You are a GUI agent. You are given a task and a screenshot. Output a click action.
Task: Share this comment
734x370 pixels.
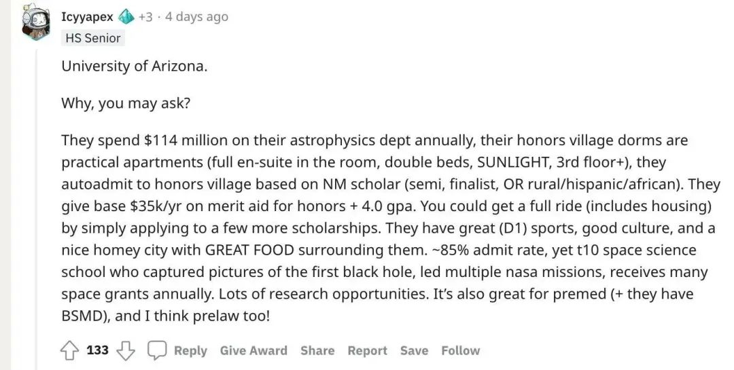tap(317, 351)
